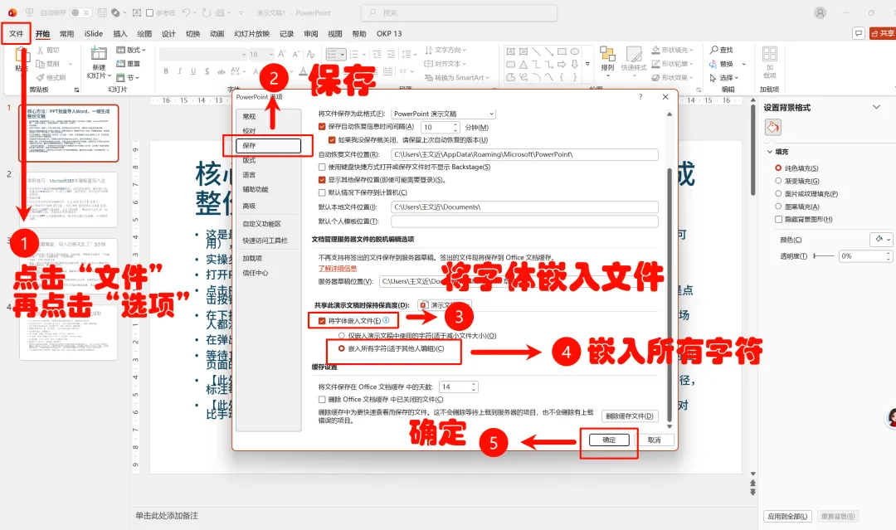Image resolution: width=896 pixels, height=530 pixels.
Task: Click the 共享 Share button
Action: tap(883, 33)
